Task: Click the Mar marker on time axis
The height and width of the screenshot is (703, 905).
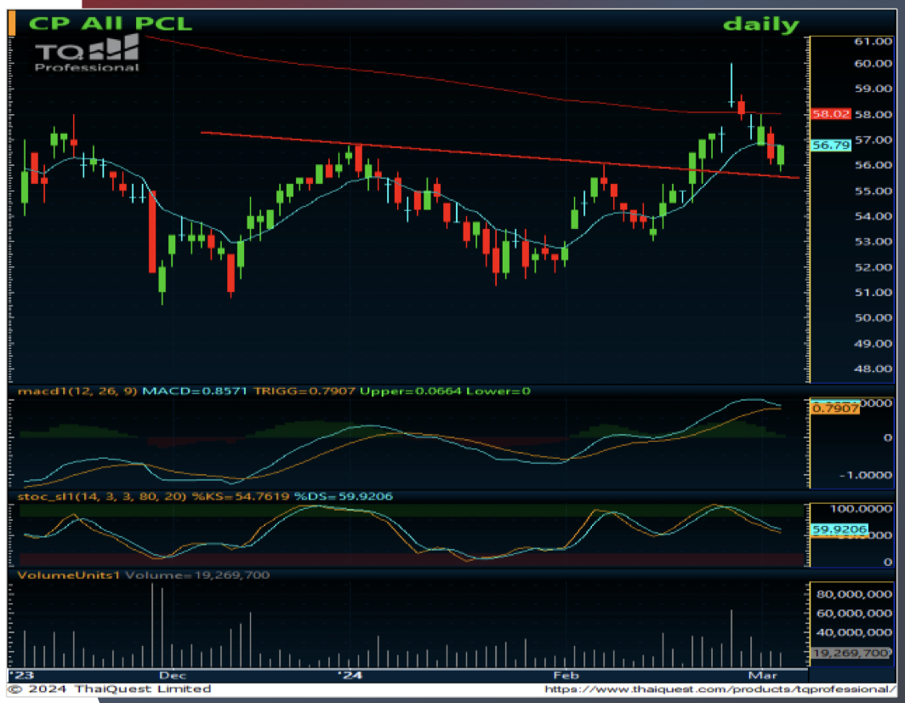Action: click(762, 675)
